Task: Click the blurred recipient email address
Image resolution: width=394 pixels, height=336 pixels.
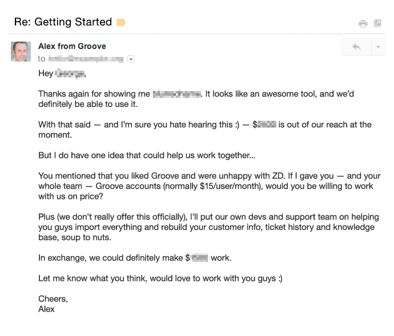Action: coord(86,59)
